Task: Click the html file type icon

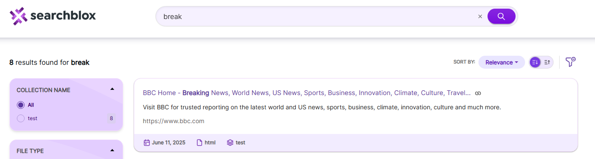Action: (x=199, y=143)
